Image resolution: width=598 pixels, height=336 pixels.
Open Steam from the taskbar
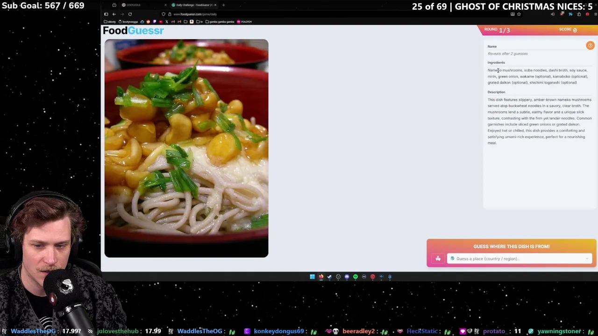pos(329,277)
